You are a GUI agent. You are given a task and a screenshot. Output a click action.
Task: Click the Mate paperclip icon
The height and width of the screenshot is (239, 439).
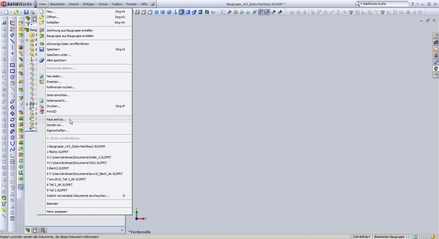[x=21, y=59]
